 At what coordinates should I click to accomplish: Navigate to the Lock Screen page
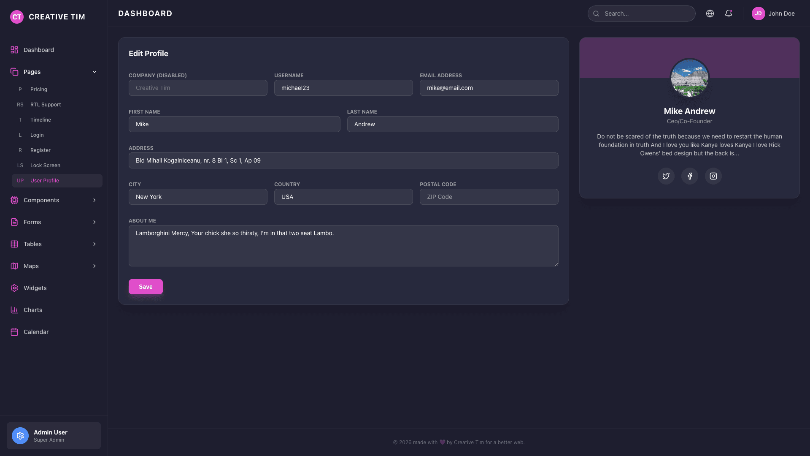[45, 165]
